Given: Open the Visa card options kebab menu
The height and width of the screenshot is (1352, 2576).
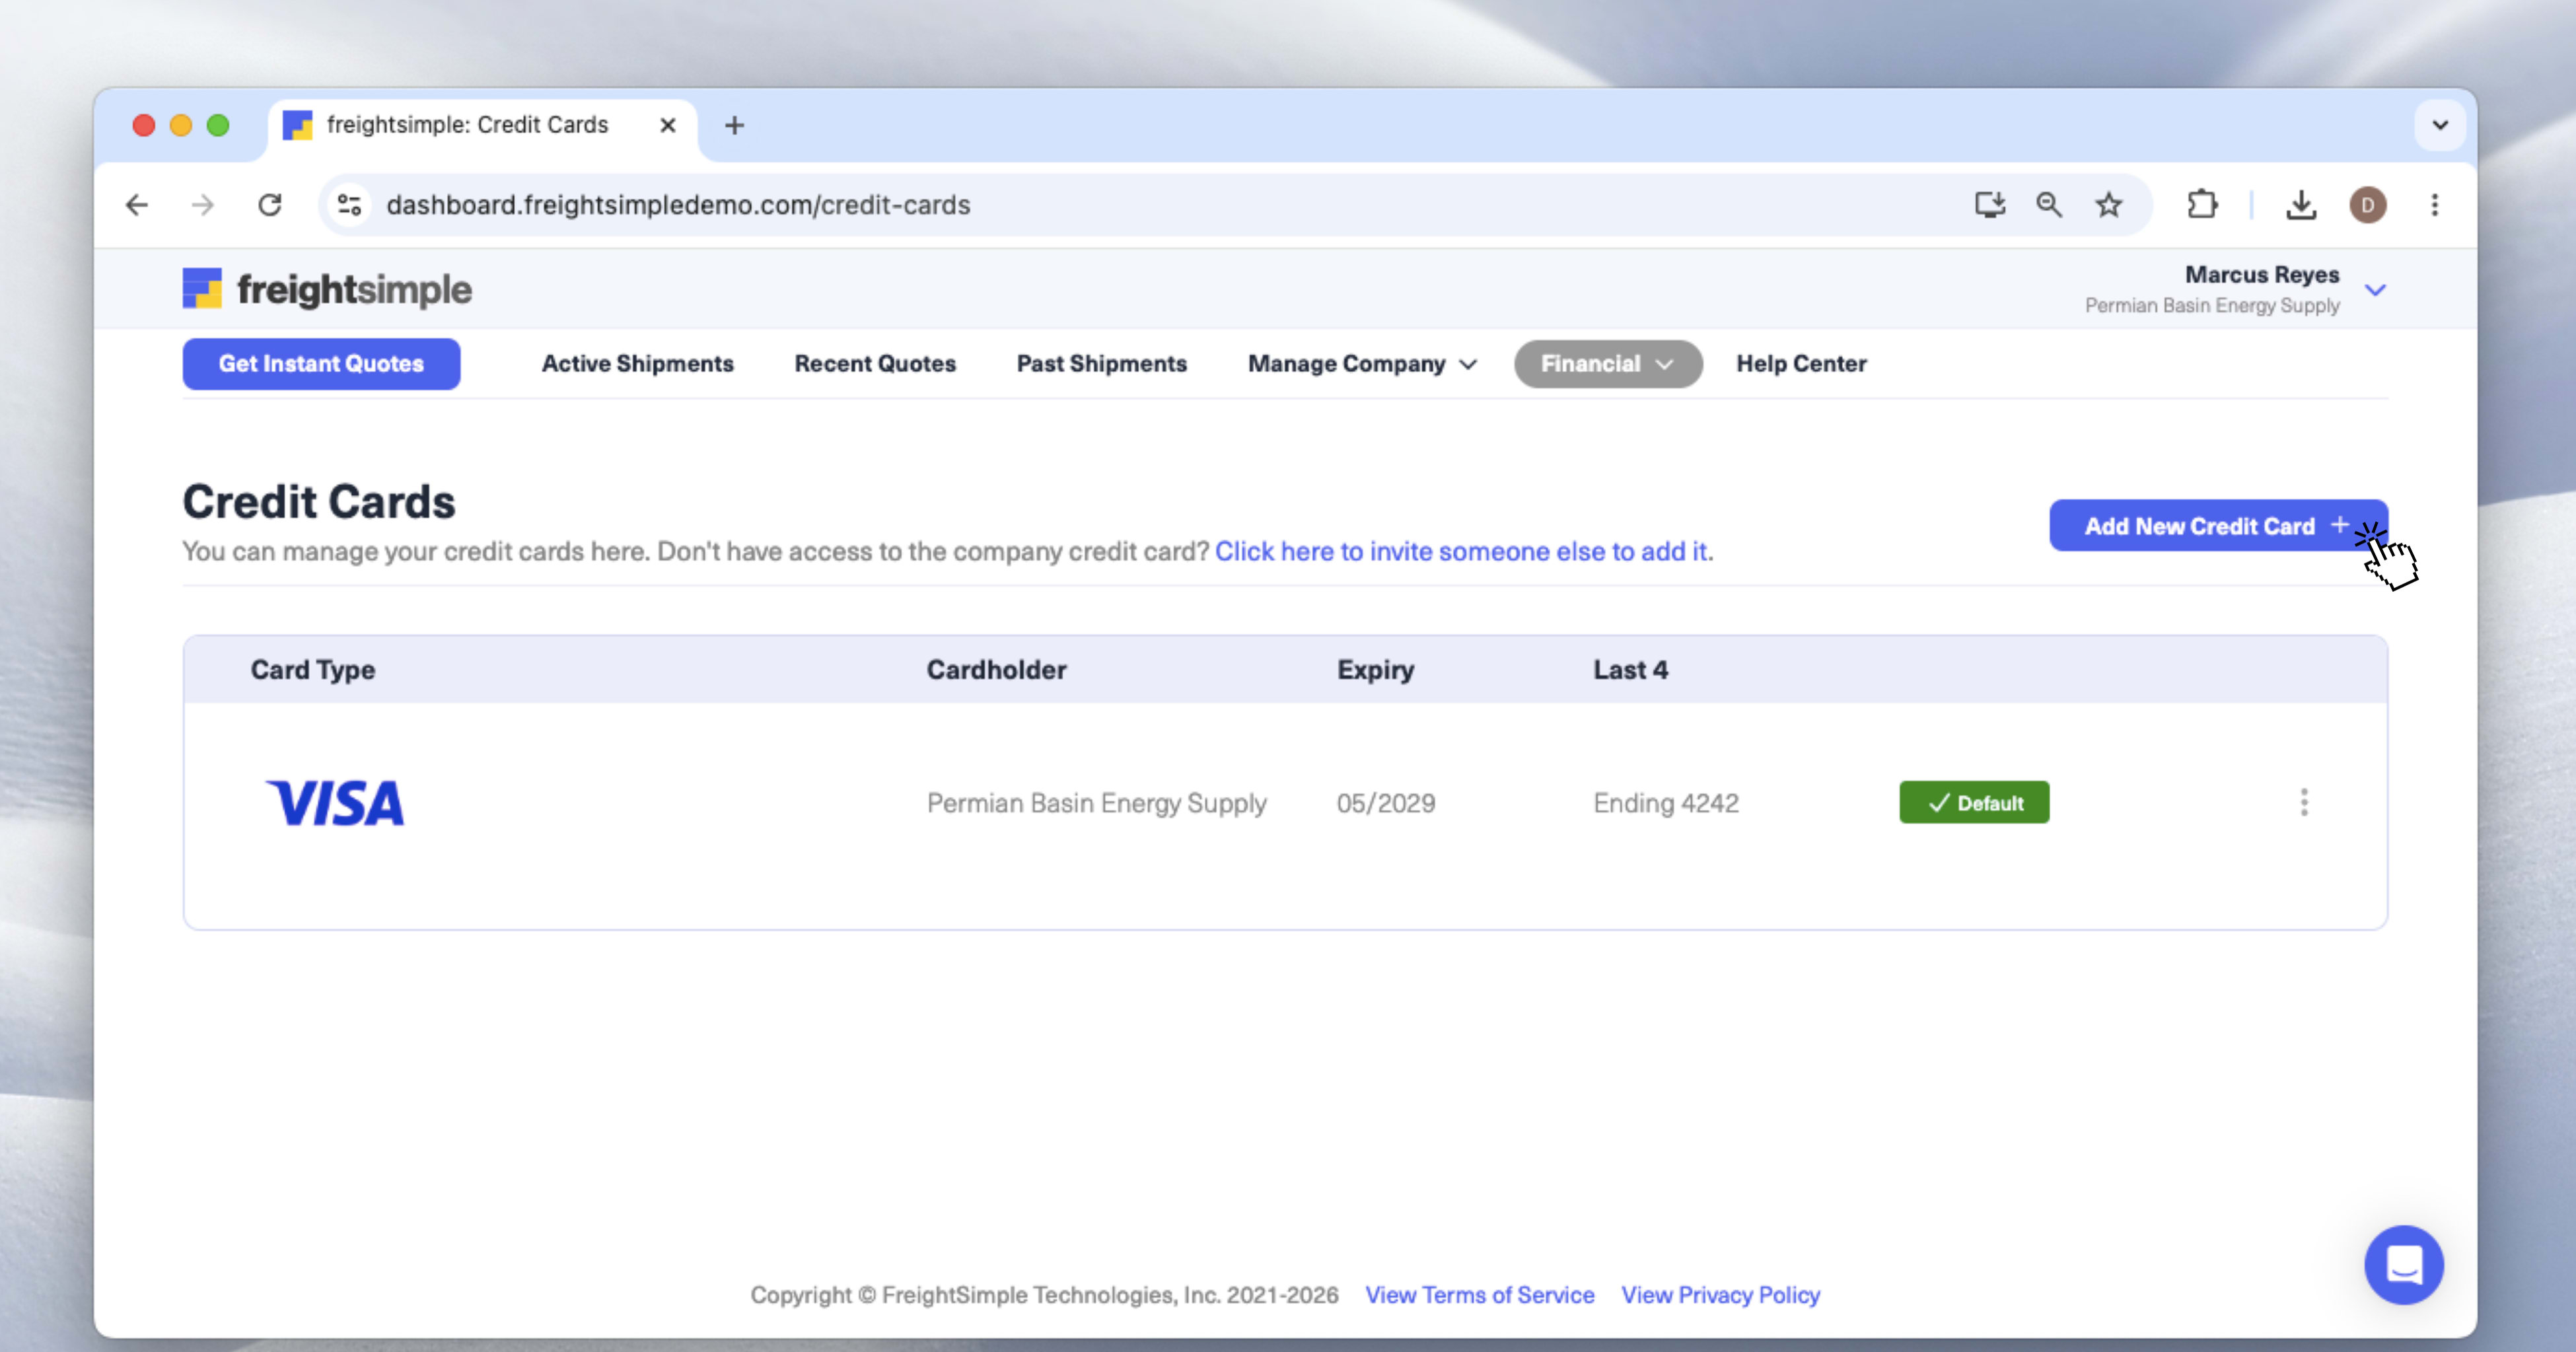Looking at the screenshot, I should click(x=2304, y=802).
